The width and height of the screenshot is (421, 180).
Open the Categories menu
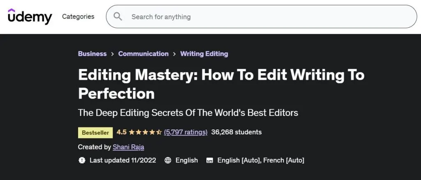tap(78, 16)
